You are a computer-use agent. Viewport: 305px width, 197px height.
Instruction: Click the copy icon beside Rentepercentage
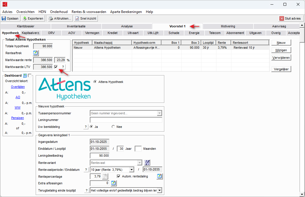(105, 176)
